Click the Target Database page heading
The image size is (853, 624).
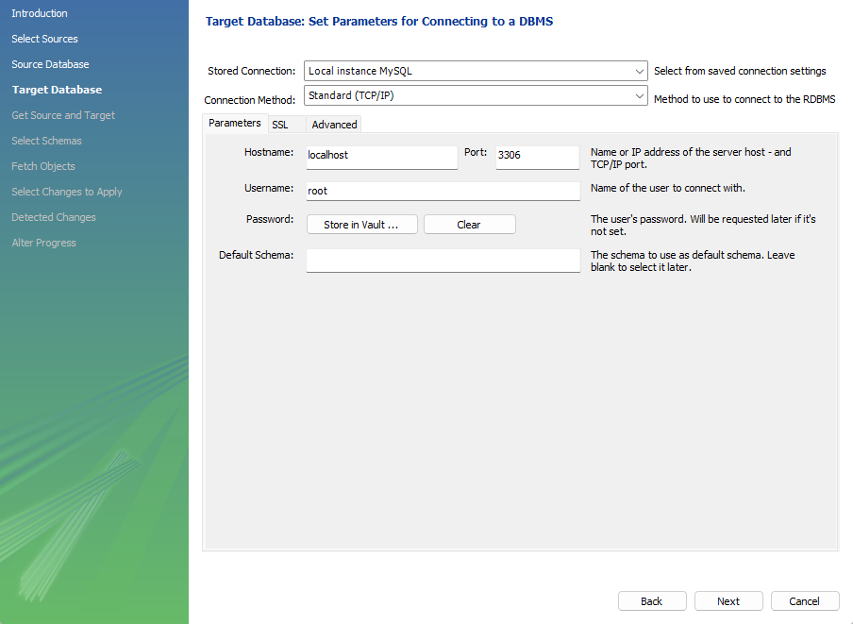point(379,21)
